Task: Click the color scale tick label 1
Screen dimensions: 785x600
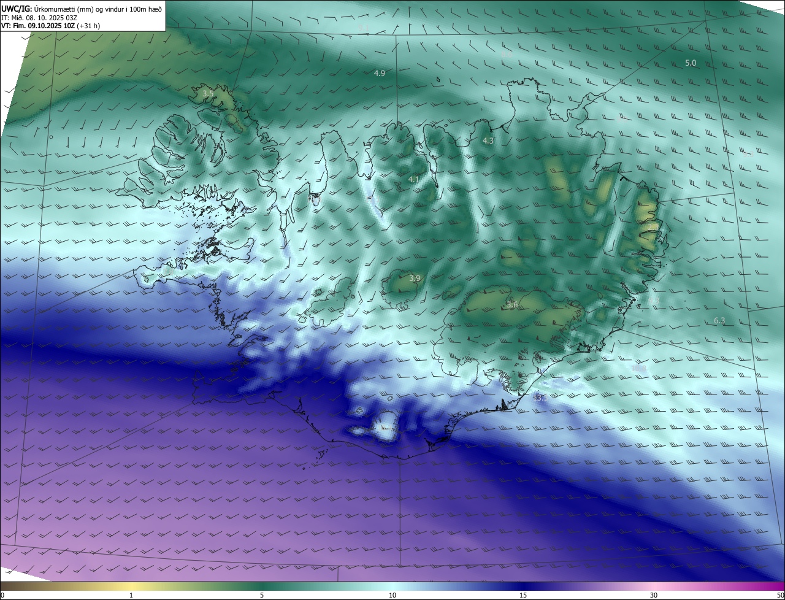Action: click(x=131, y=595)
